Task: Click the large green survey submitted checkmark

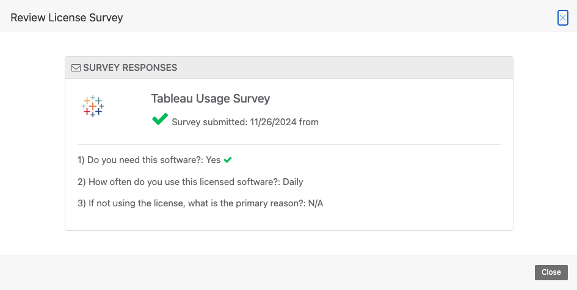Action: click(160, 119)
